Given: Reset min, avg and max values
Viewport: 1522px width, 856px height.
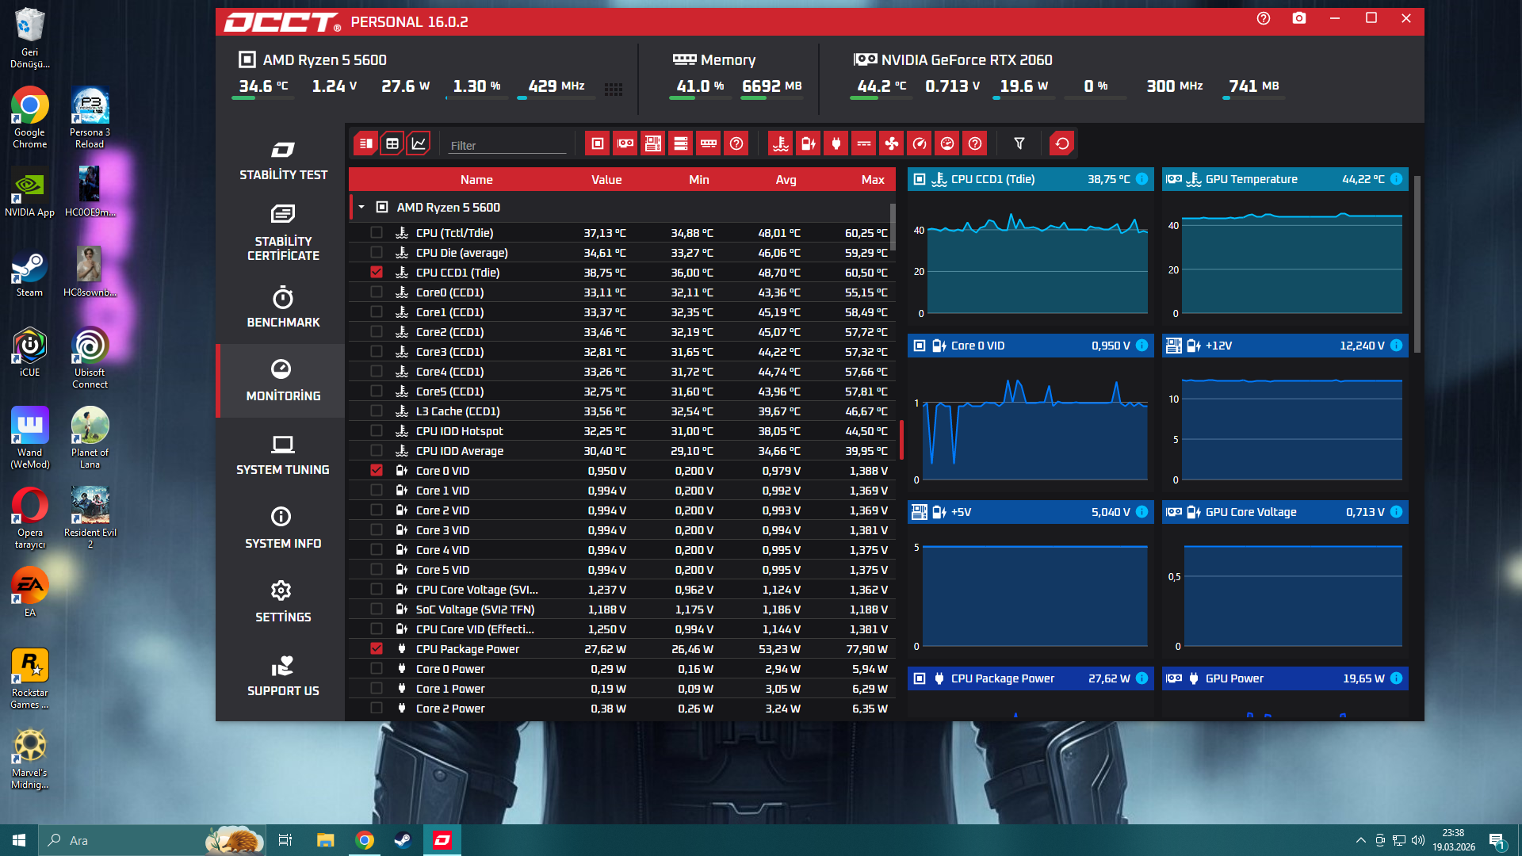Looking at the screenshot, I should pyautogui.click(x=1062, y=143).
